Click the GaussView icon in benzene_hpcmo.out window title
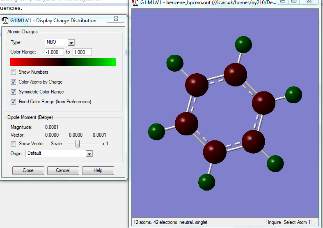This screenshot has height=228, width=323. tap(135, 2)
